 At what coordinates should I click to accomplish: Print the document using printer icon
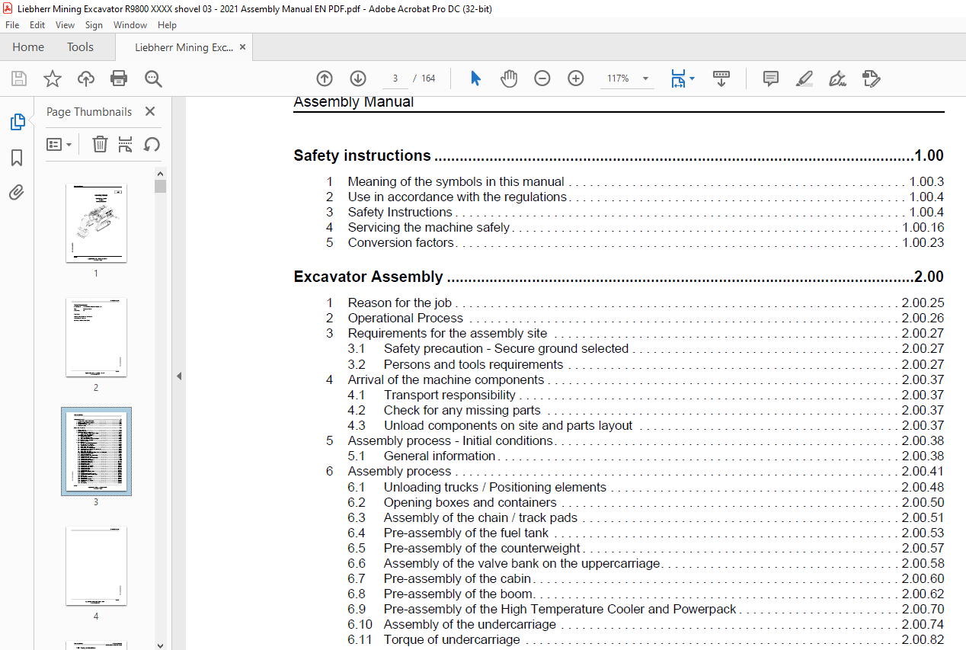pos(119,78)
